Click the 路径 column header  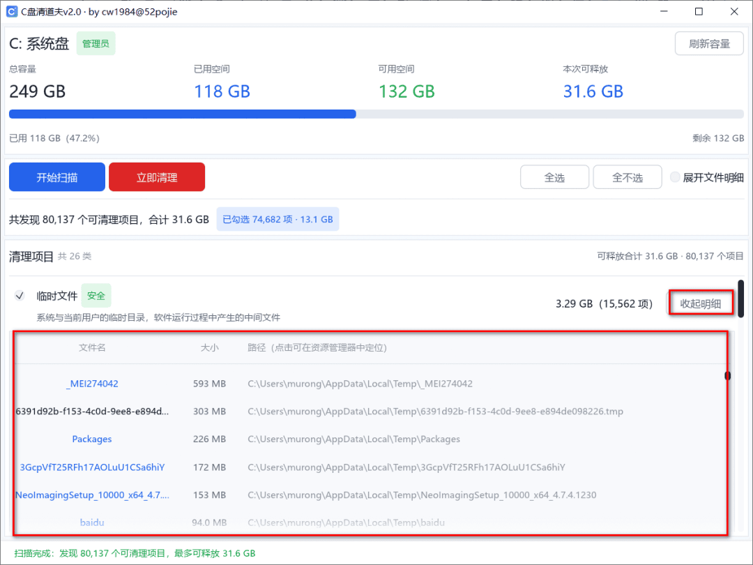point(317,347)
